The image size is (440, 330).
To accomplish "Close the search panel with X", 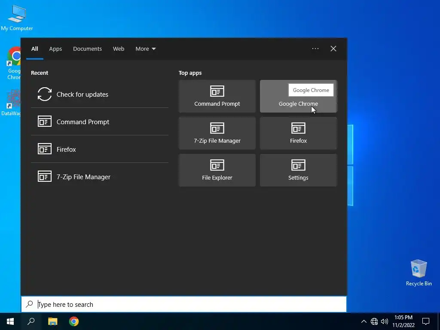I will coord(333,49).
